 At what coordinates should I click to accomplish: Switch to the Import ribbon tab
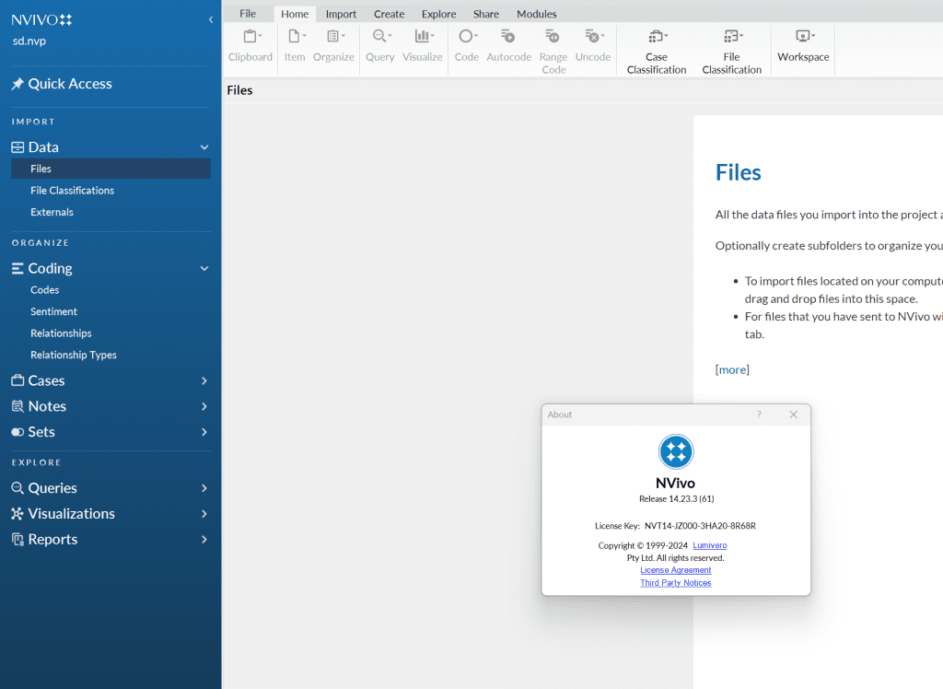click(x=341, y=14)
